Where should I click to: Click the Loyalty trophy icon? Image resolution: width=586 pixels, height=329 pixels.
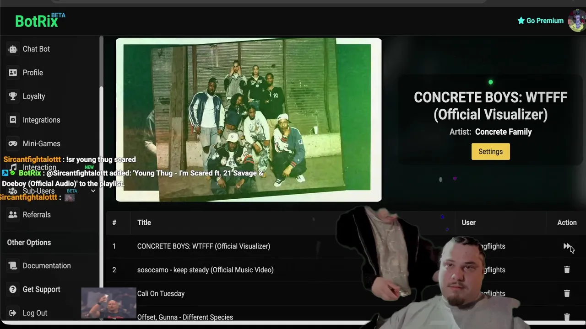(x=13, y=96)
